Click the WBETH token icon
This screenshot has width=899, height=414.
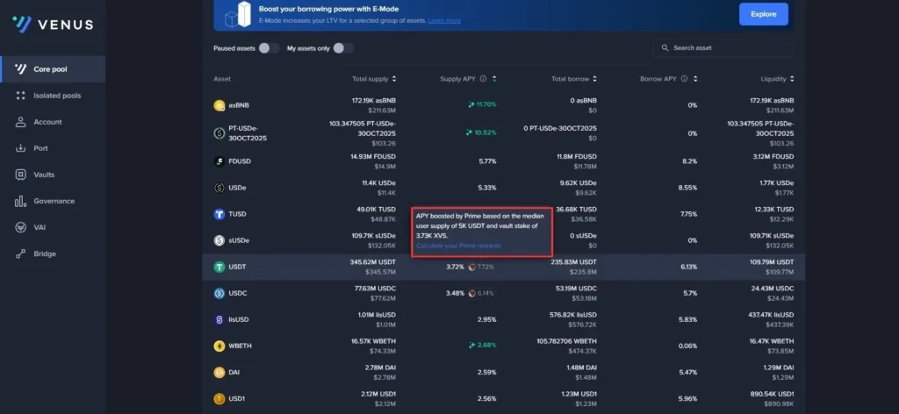[219, 346]
